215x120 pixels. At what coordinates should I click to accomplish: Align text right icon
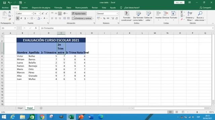(x=60, y=18)
